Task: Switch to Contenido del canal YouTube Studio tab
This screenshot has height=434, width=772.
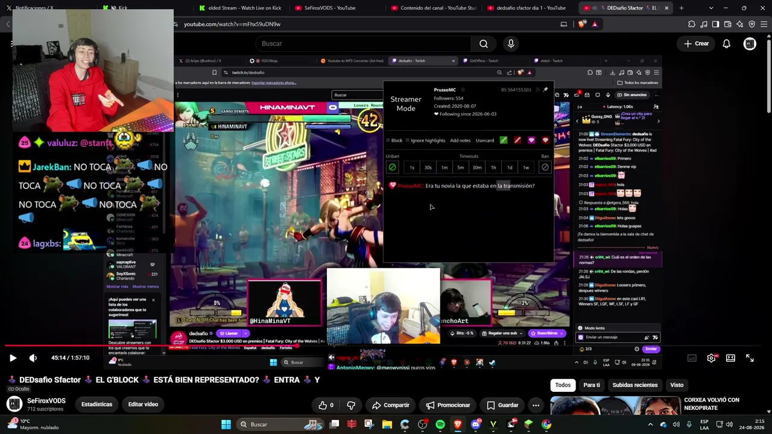Action: click(434, 8)
